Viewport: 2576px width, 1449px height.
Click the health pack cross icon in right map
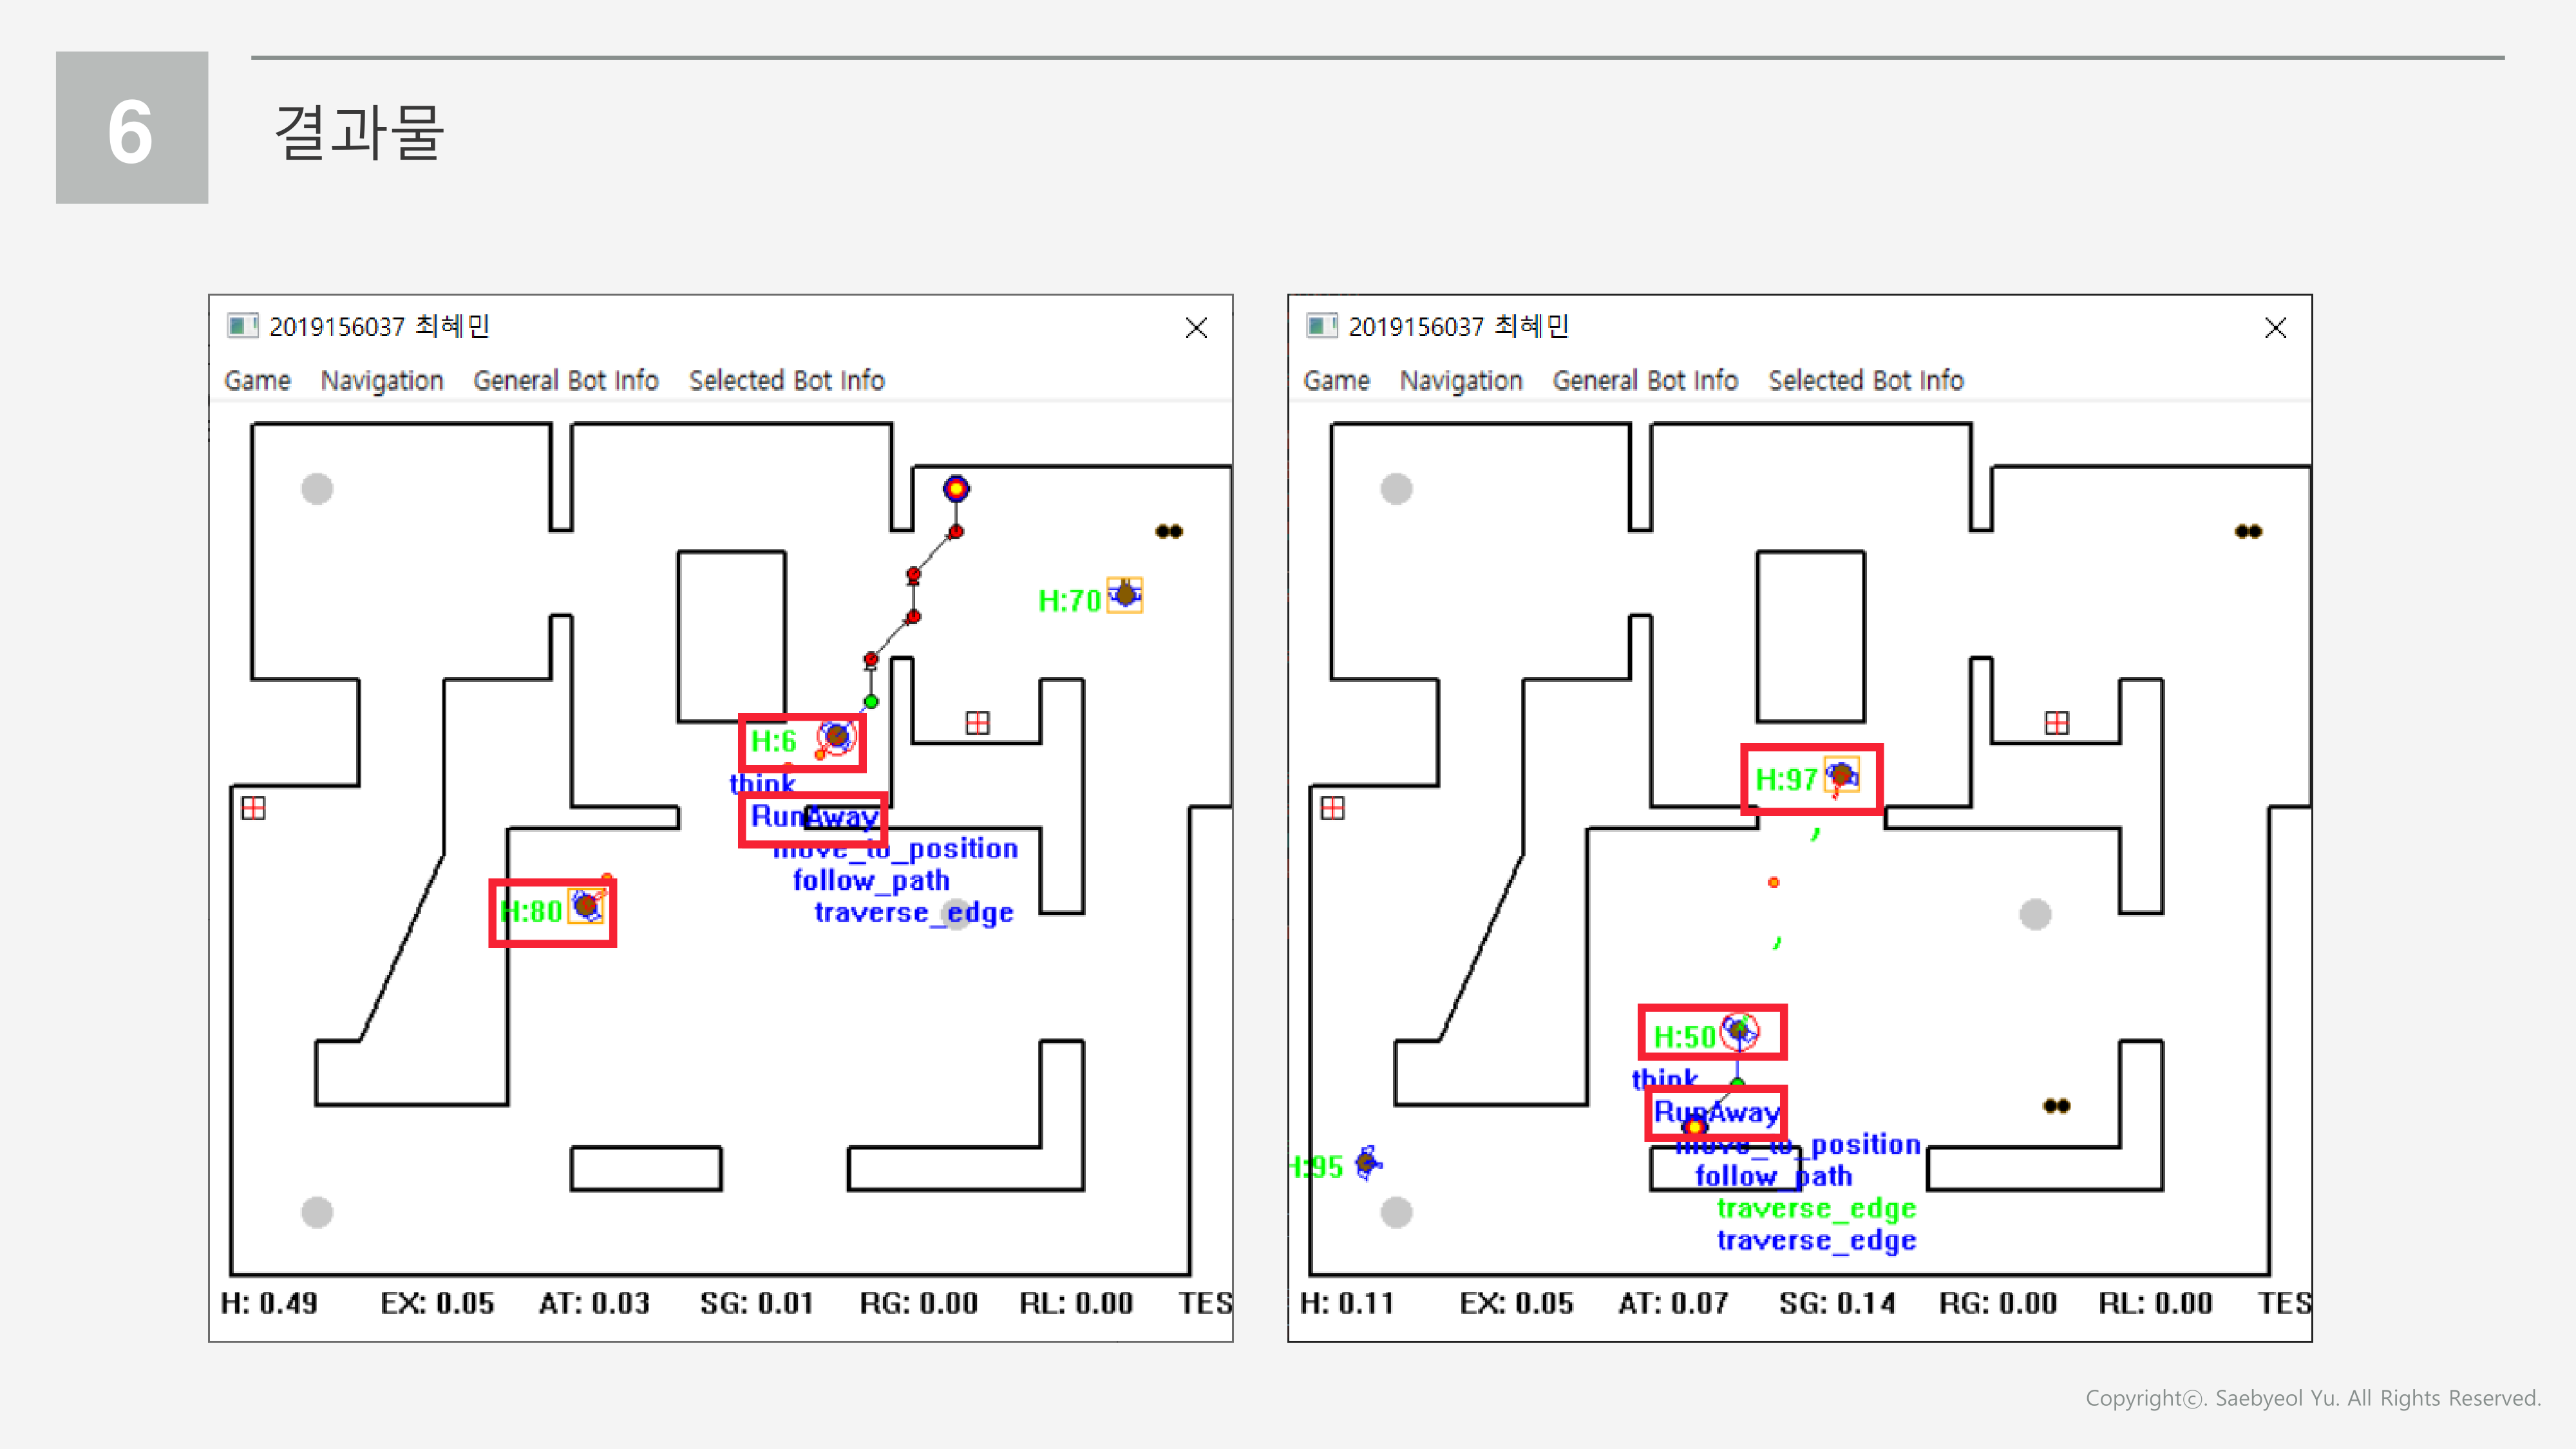(2056, 722)
